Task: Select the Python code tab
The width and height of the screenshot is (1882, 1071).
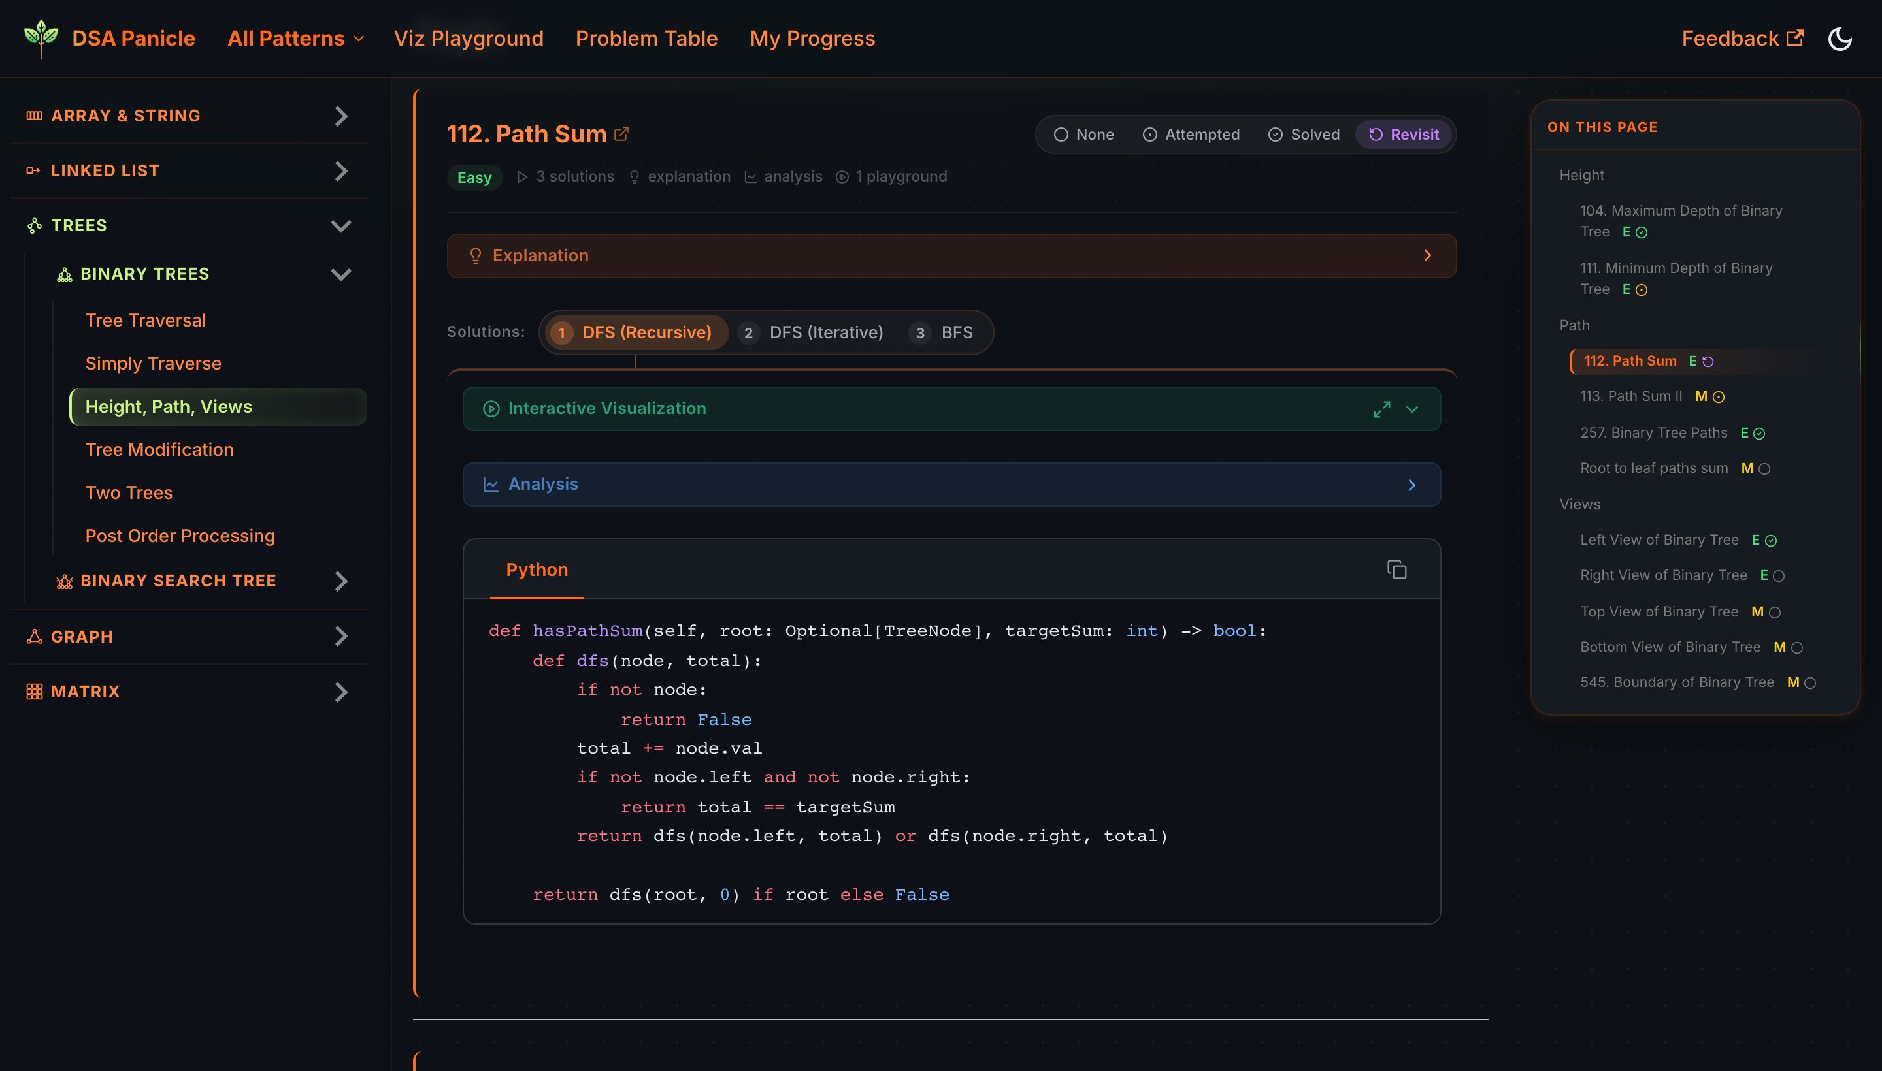Action: [x=537, y=570]
